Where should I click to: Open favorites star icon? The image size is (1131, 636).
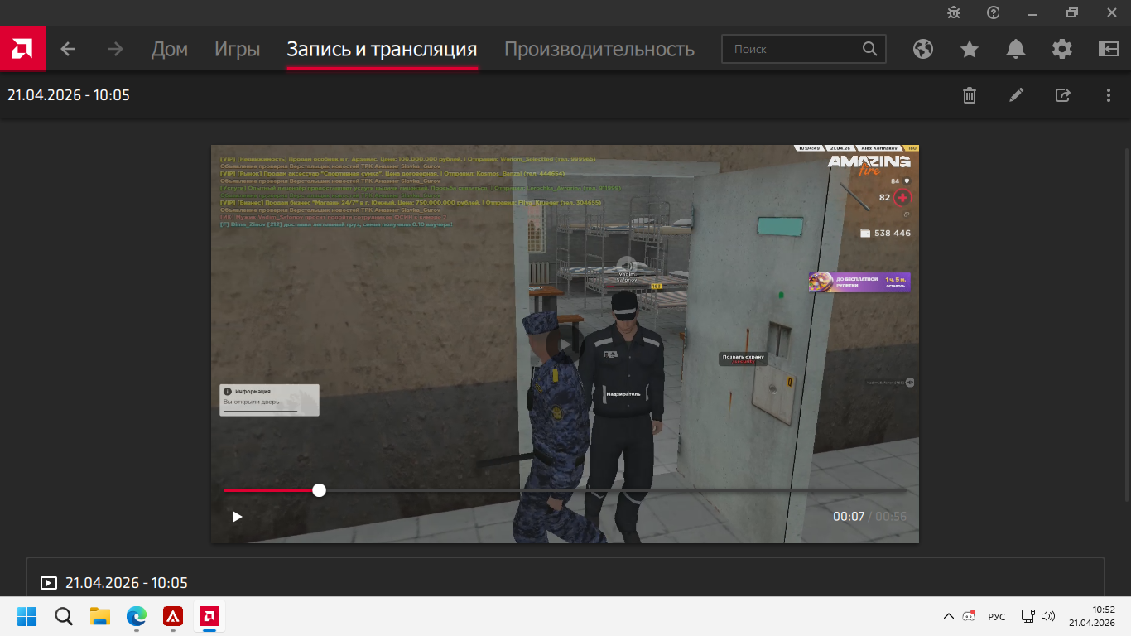[970, 49]
